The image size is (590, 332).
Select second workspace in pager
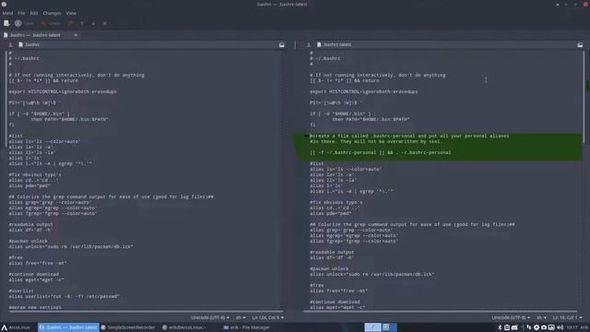389,327
